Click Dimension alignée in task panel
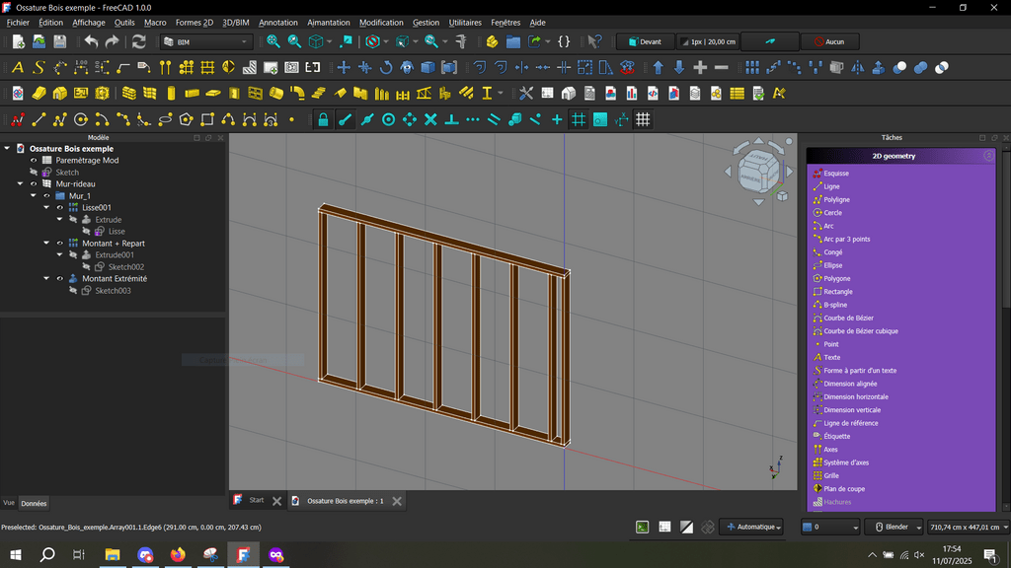Image resolution: width=1011 pixels, height=568 pixels. (850, 384)
